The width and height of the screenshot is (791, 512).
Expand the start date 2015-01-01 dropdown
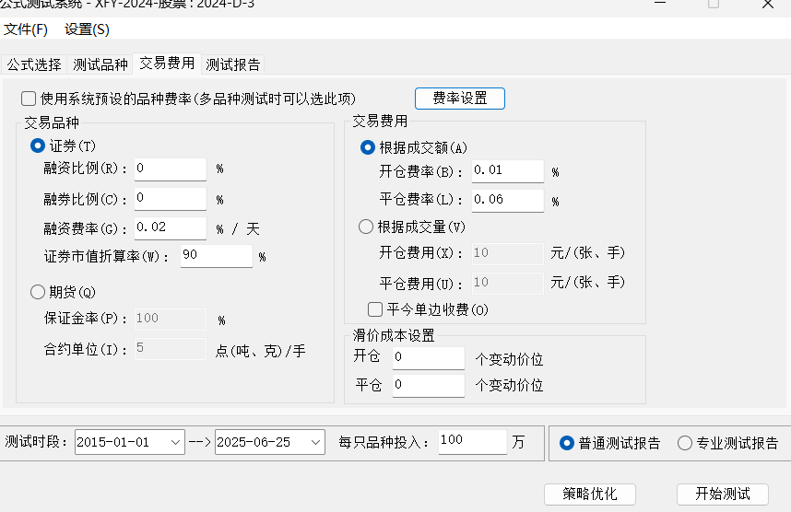click(x=177, y=443)
